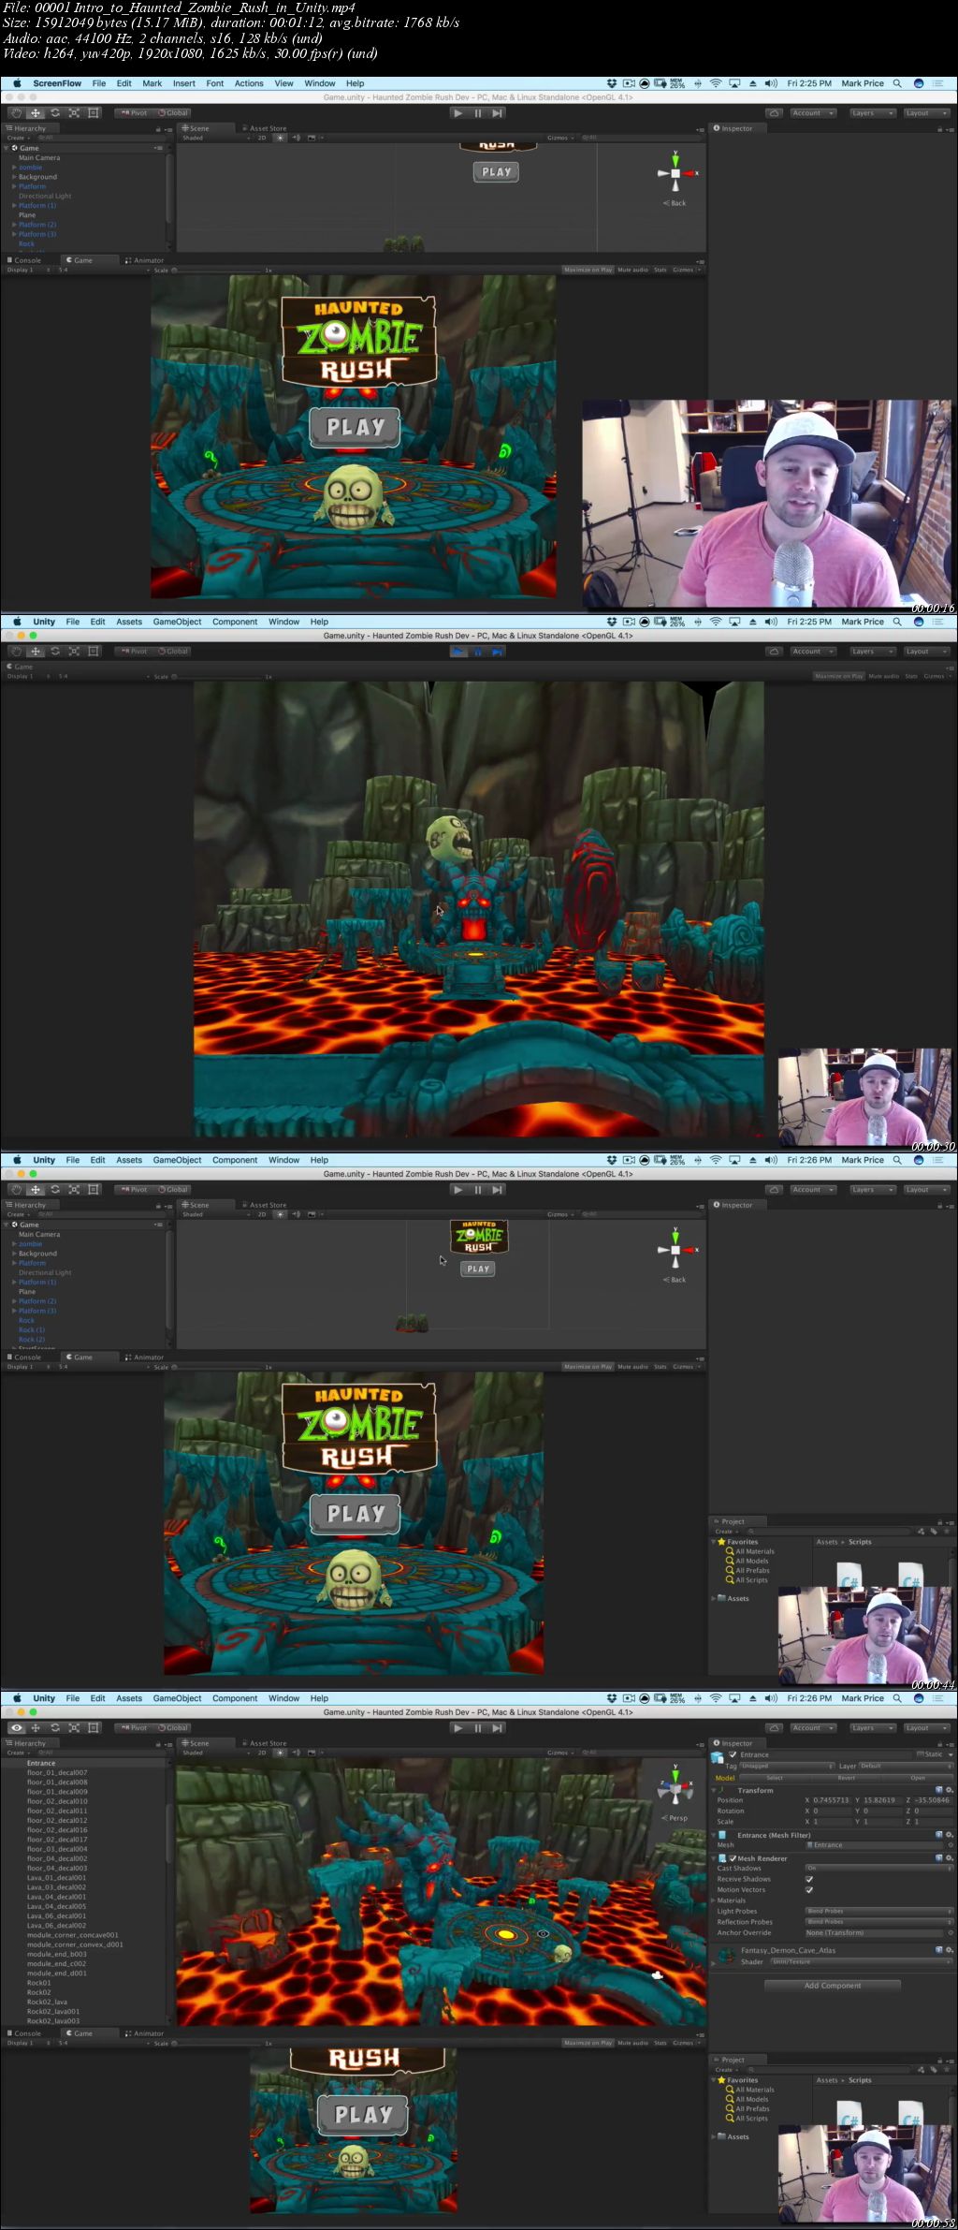Click the model Select button in the Inspector
This screenshot has width=958, height=2230.
775,1778
